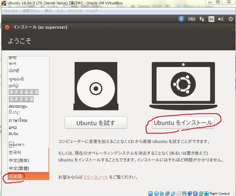The width and height of the screenshot is (236, 196).
Task: Click the CD disc illustration
Action: pyautogui.click(x=96, y=86)
